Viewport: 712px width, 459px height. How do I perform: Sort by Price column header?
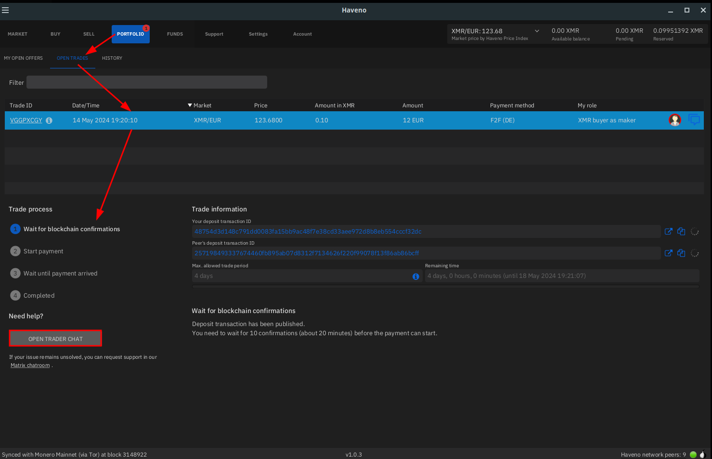[260, 105]
